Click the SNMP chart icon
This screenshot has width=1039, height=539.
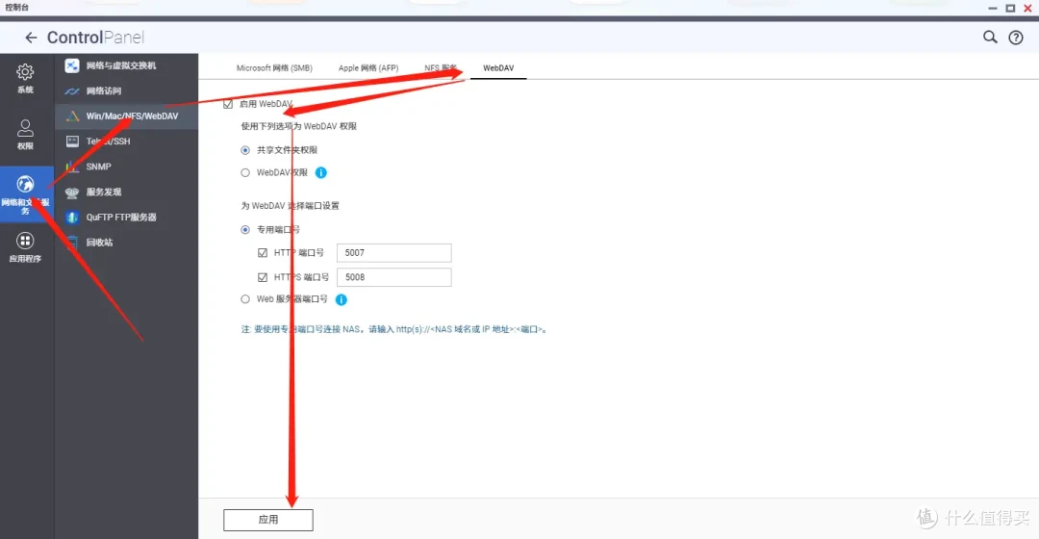pos(72,167)
